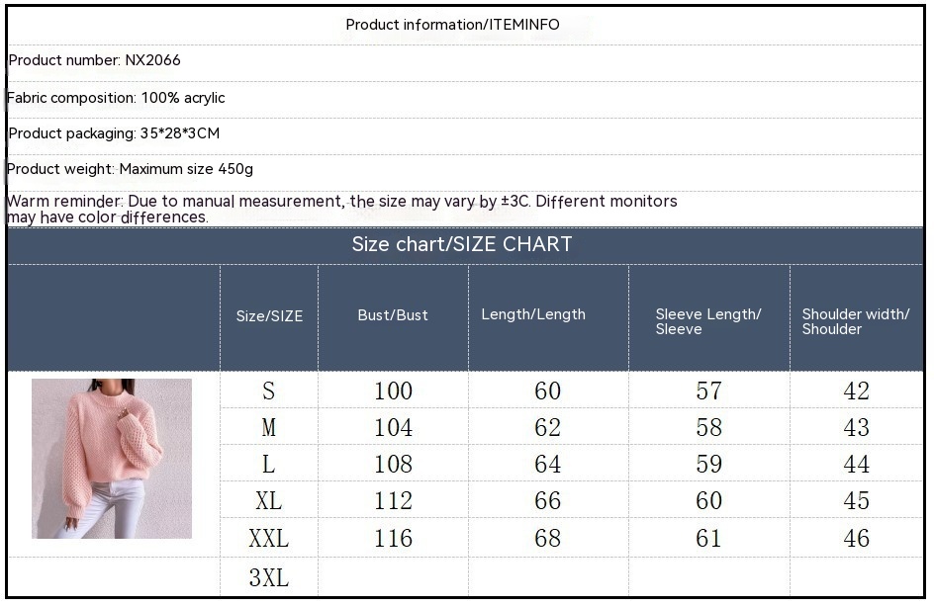The height and width of the screenshot is (608, 934).
Task: Click the bust value 116
Action: pos(393,539)
